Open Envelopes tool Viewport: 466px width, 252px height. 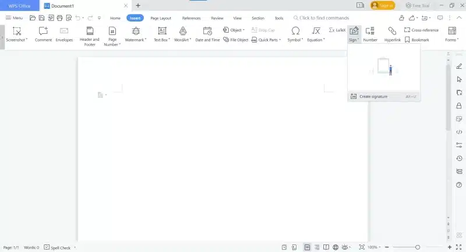(64, 34)
